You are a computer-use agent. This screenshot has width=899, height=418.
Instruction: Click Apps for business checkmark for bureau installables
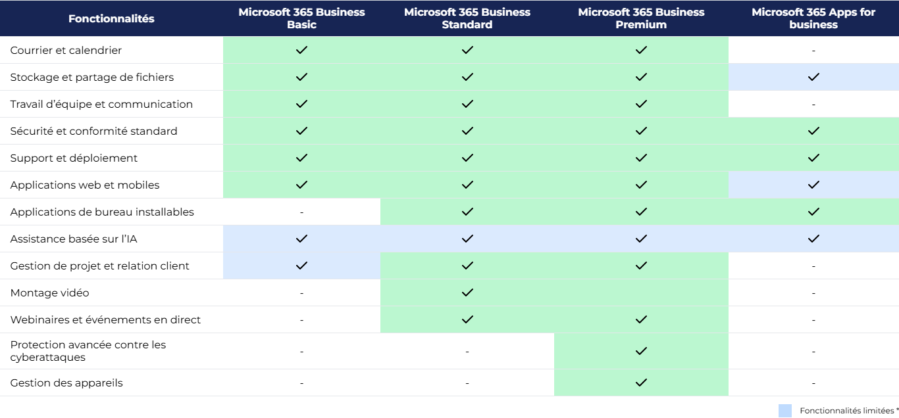[813, 212]
